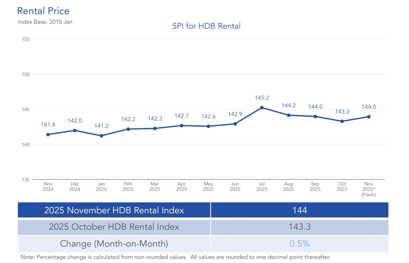Click the 'Dec 2024' x-axis label
Screen dimensions: 409x263
tap(74, 186)
